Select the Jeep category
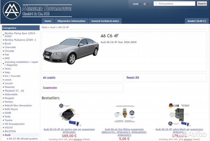Image resolution: width=210 pixels, height=141 pixels. tap(7, 72)
